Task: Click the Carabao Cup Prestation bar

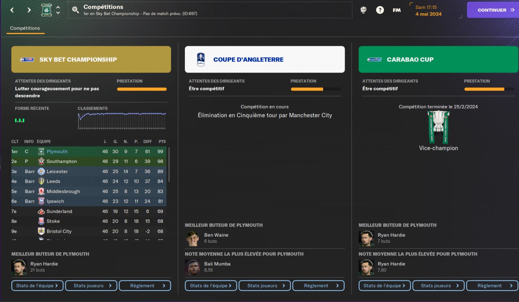Action: (x=489, y=89)
